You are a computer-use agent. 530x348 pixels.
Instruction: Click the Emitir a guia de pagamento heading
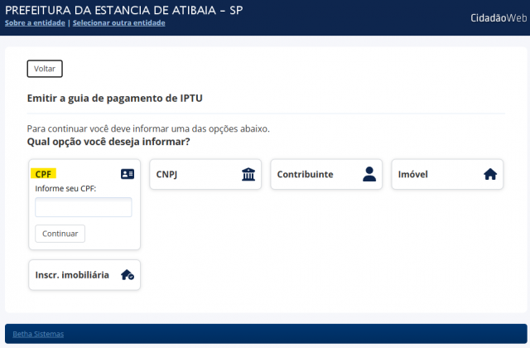[115, 98]
